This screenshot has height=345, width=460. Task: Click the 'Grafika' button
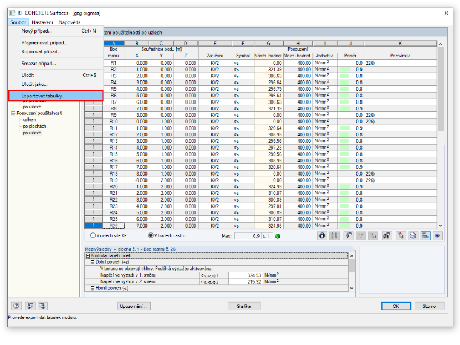pyautogui.click(x=244, y=306)
